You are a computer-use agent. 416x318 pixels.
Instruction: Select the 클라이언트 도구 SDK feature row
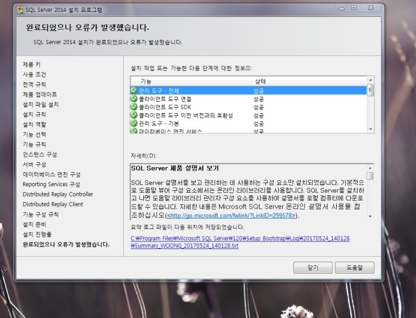pos(248,107)
